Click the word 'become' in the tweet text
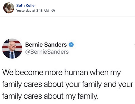The image size is (135, 104). point(29,72)
